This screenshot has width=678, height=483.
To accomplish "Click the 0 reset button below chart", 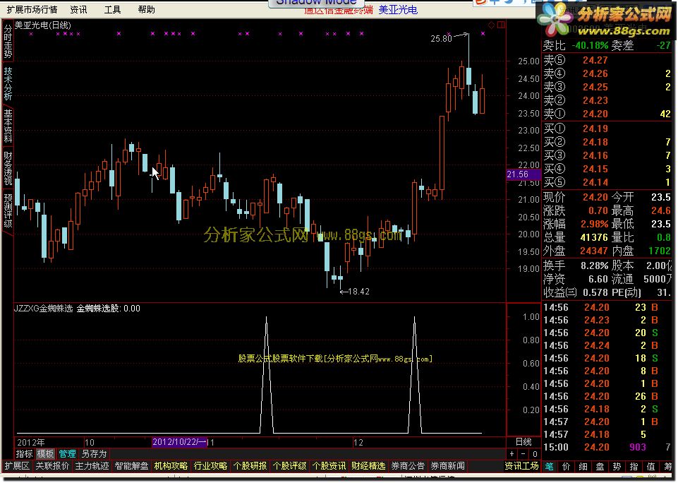I will (535, 454).
